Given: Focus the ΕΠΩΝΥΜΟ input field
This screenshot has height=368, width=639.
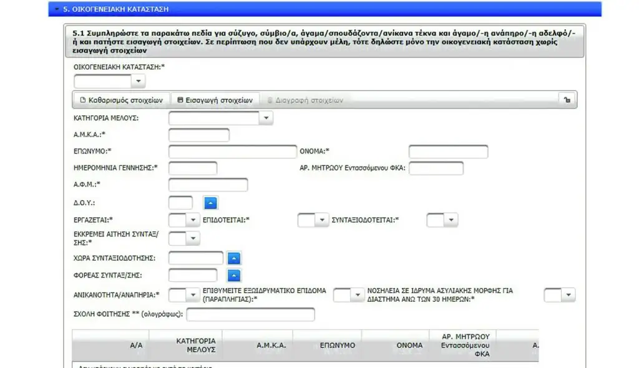Looking at the screenshot, I should 233,151.
